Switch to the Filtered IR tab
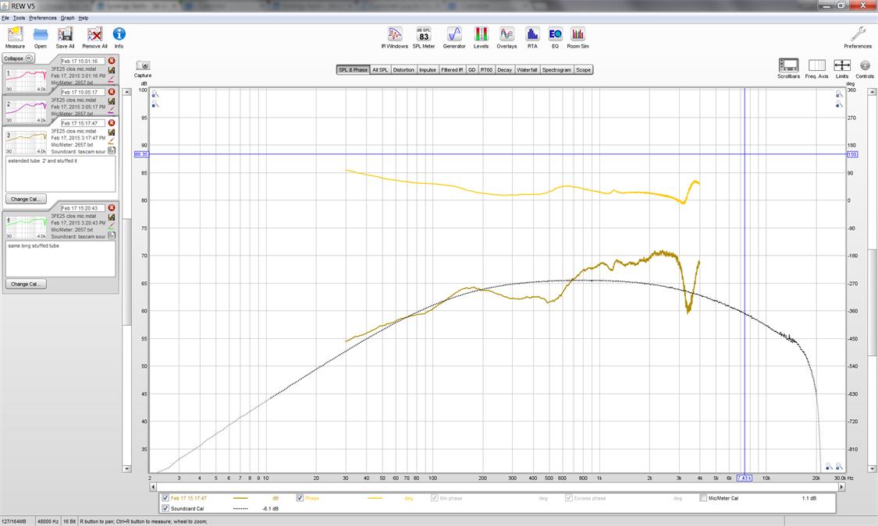This screenshot has height=526, width=878. point(452,70)
